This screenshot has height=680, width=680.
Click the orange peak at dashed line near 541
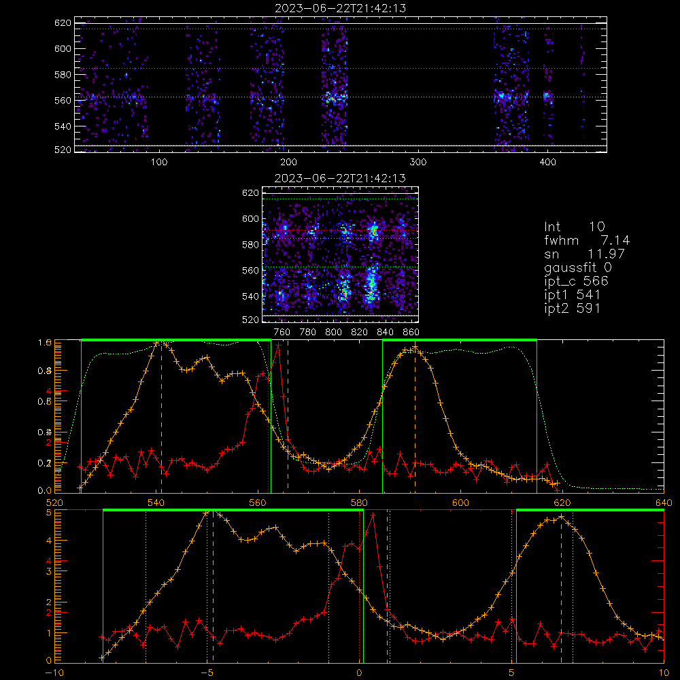161,343
